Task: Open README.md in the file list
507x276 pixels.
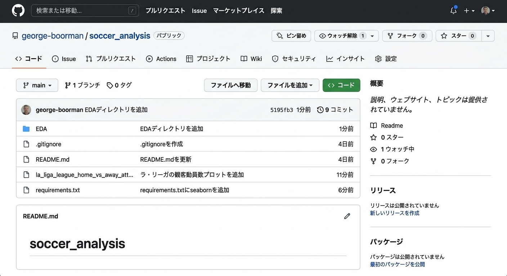Action: (x=53, y=159)
